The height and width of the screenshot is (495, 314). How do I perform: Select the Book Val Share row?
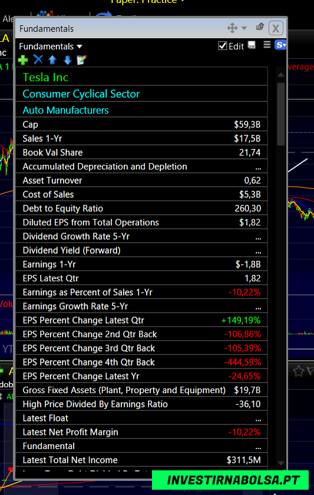coord(141,152)
